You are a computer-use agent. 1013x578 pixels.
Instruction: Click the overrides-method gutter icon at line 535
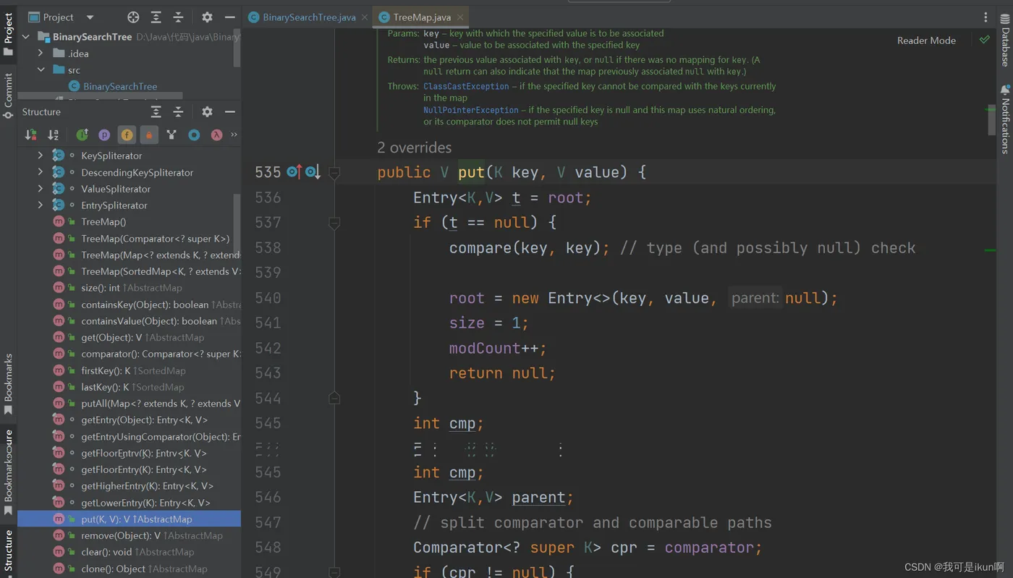pyautogui.click(x=293, y=172)
